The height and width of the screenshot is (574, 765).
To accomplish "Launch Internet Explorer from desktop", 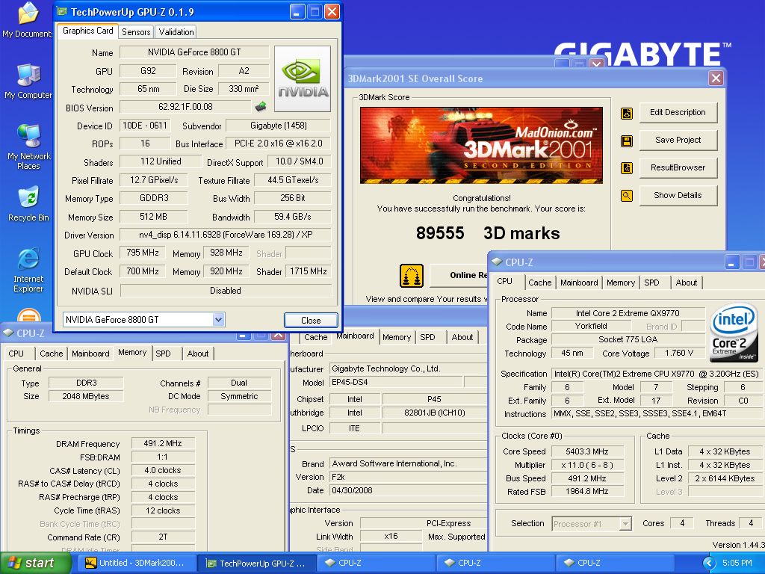I will 28,270.
